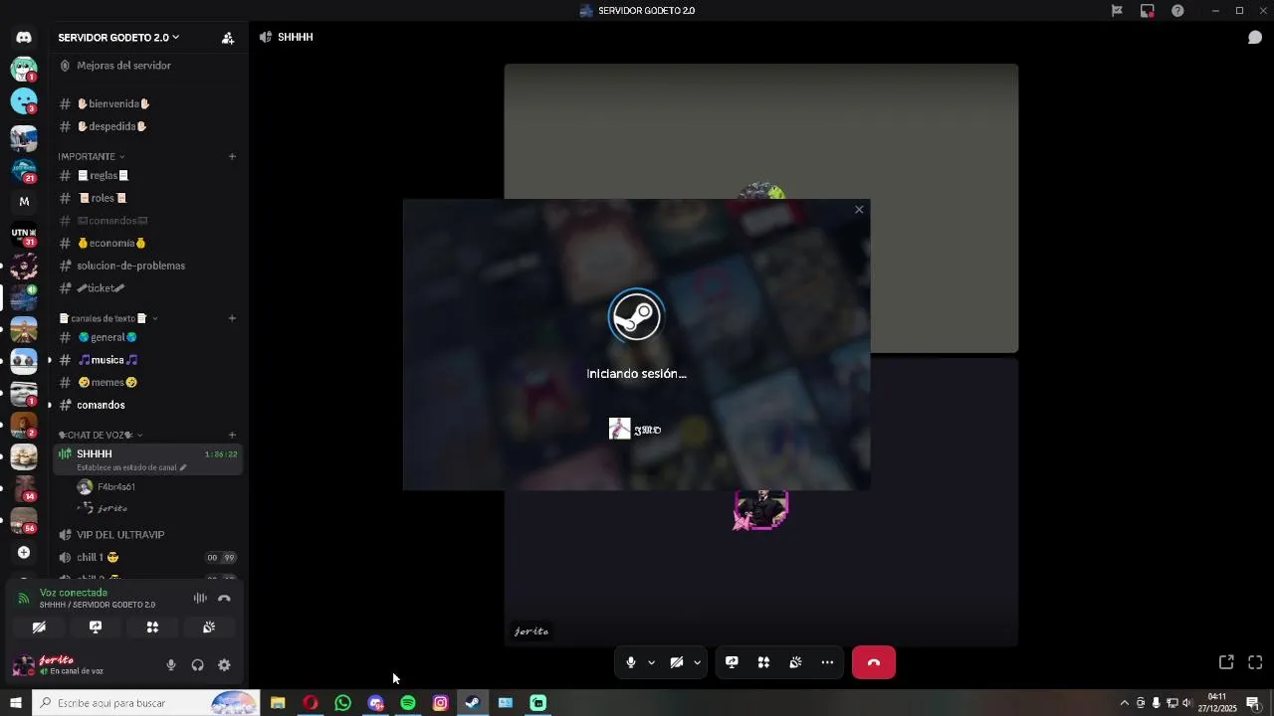Image resolution: width=1274 pixels, height=716 pixels.
Task: Open user settings gear
Action: [x=224, y=665]
